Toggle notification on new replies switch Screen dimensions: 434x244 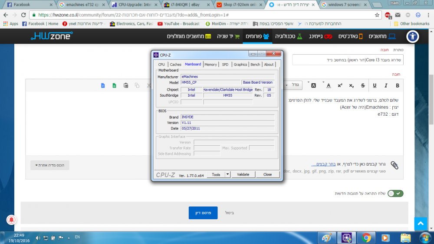(x=395, y=193)
